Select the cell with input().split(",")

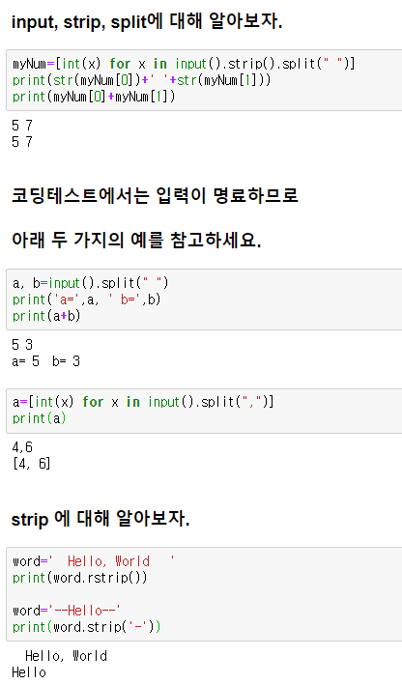[204, 411]
